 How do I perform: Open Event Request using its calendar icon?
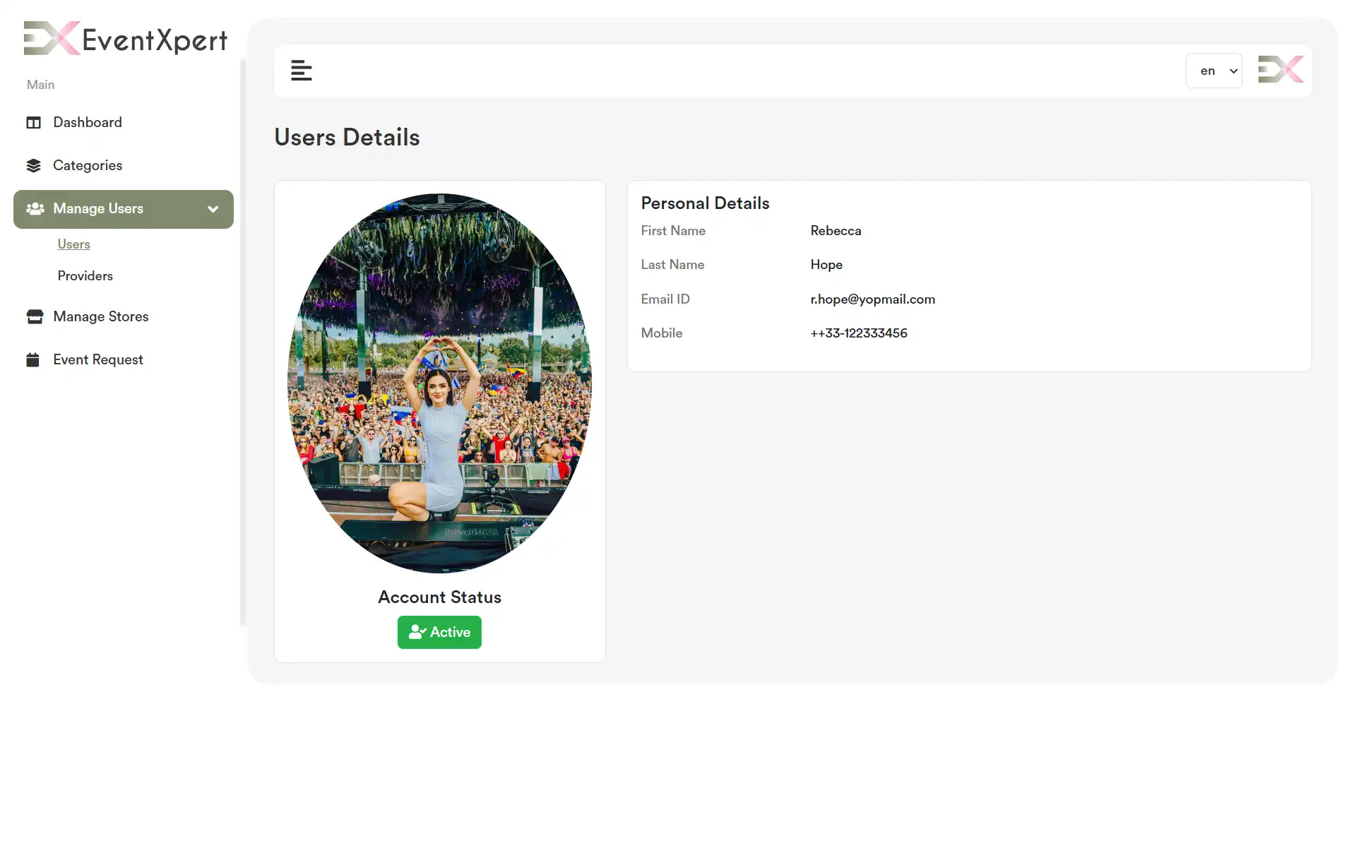(33, 359)
